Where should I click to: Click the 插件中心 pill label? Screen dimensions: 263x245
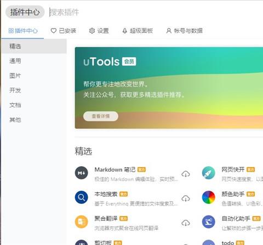point(25,12)
